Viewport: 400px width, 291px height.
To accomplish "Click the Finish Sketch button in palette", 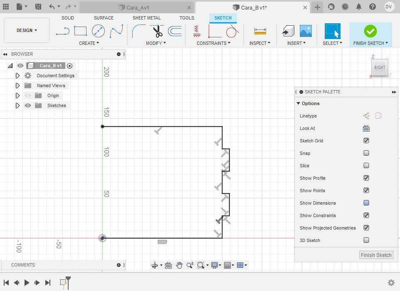I will 376,255.
